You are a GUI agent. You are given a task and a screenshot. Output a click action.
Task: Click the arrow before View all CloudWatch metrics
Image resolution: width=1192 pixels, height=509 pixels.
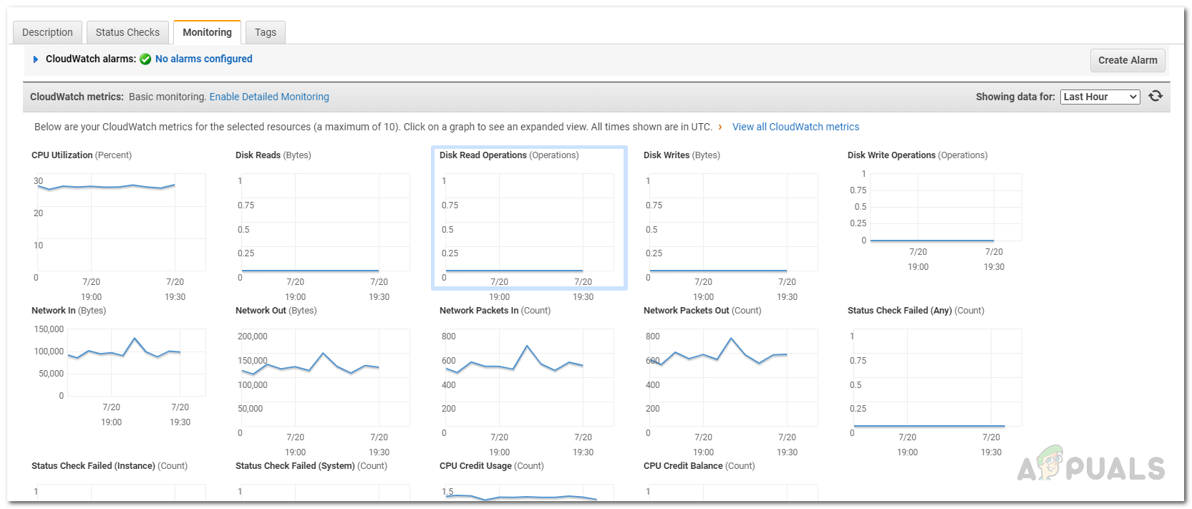point(720,127)
